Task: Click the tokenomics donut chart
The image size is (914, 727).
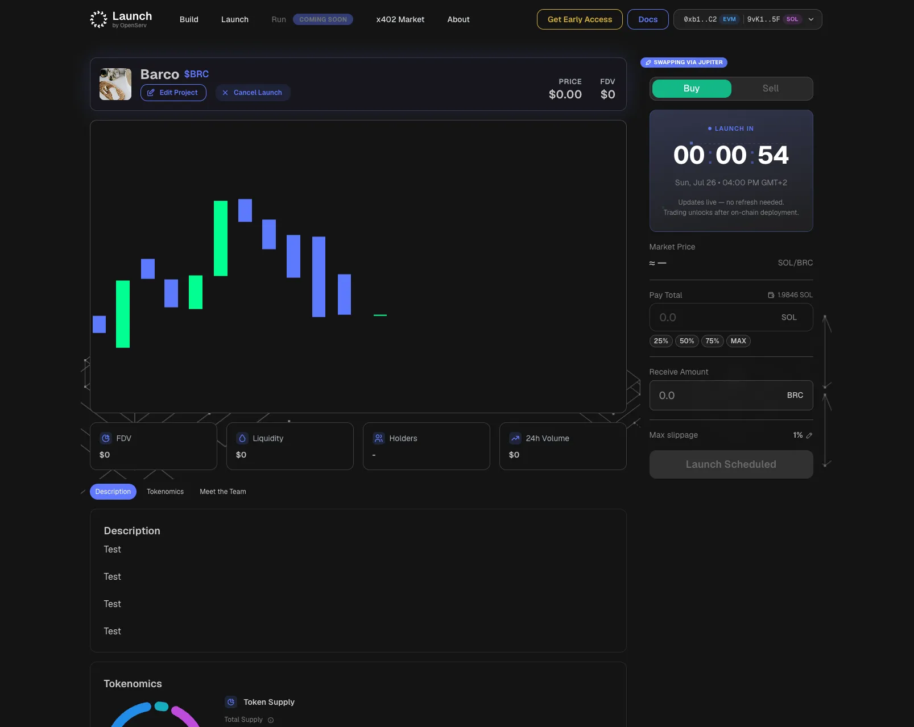Action: tap(155, 714)
